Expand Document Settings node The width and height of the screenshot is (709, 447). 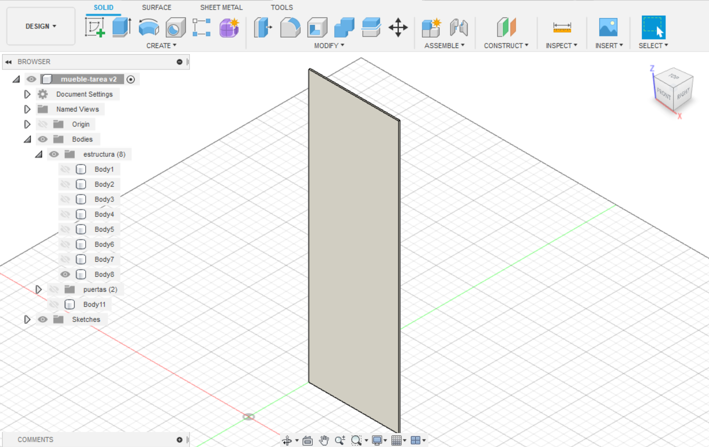click(28, 94)
